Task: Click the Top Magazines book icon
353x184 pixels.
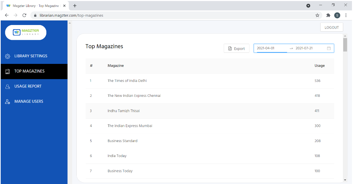Action: pos(7,72)
